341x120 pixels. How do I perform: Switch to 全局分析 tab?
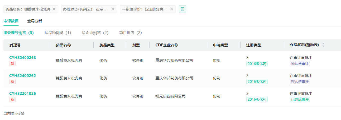point(35,21)
